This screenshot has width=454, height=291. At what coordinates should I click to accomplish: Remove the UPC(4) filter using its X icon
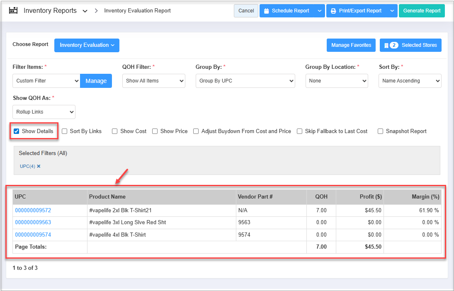coord(39,166)
